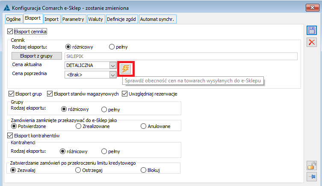Click the save (floppy disk) icon

coord(312,31)
